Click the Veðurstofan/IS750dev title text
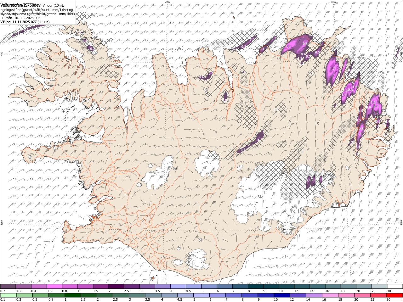This screenshot has height=302, width=403. [x=20, y=5]
